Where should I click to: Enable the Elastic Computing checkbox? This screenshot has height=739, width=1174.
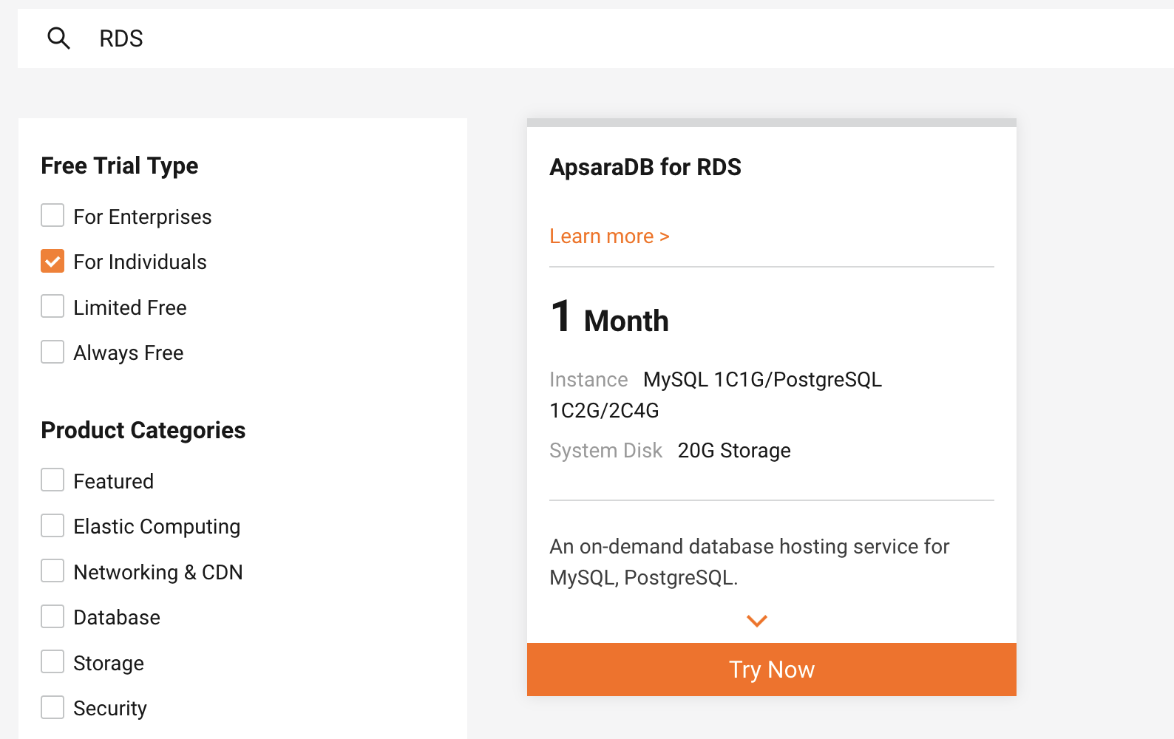click(52, 525)
